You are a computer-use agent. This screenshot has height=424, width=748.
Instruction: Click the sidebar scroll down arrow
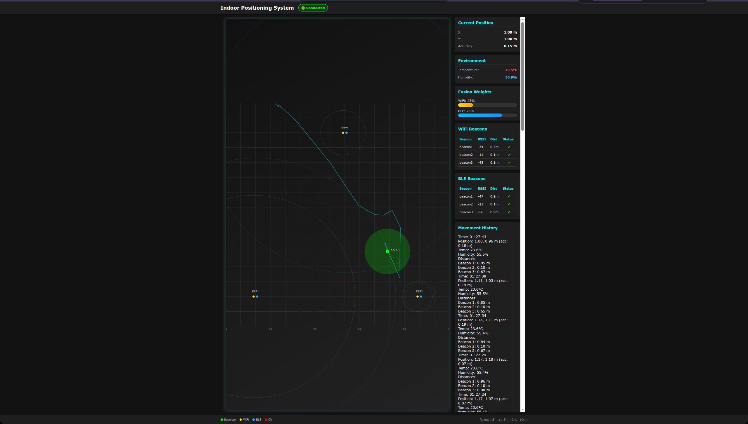click(x=522, y=410)
